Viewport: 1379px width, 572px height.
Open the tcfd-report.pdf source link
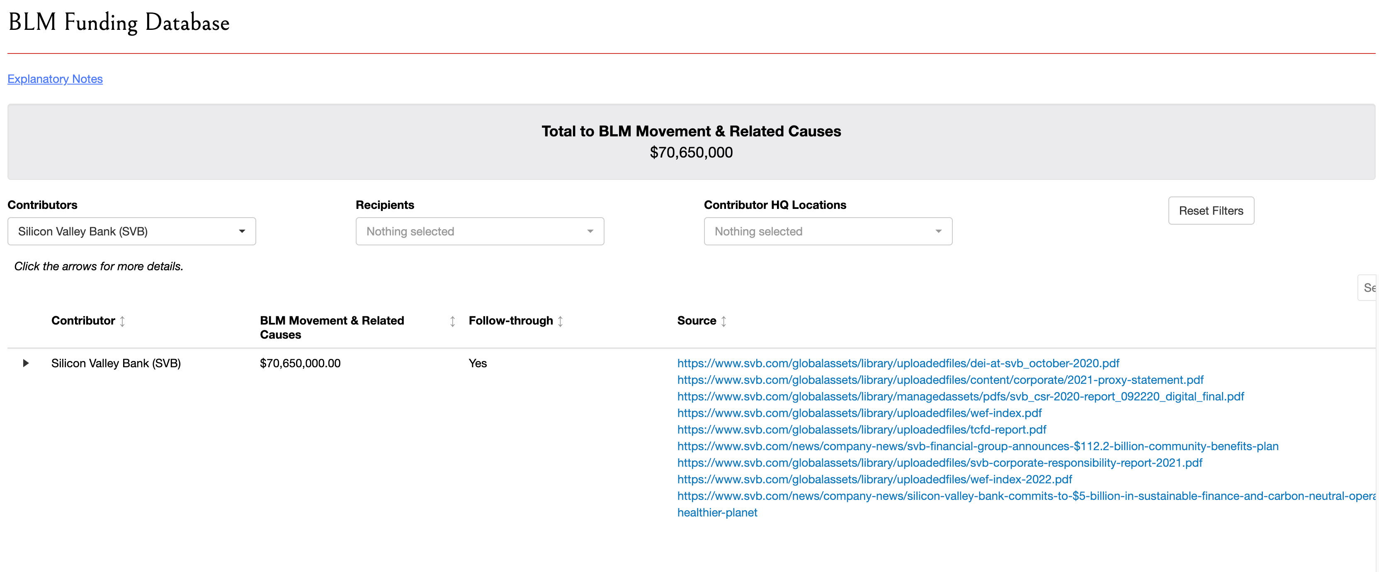pyautogui.click(x=861, y=430)
